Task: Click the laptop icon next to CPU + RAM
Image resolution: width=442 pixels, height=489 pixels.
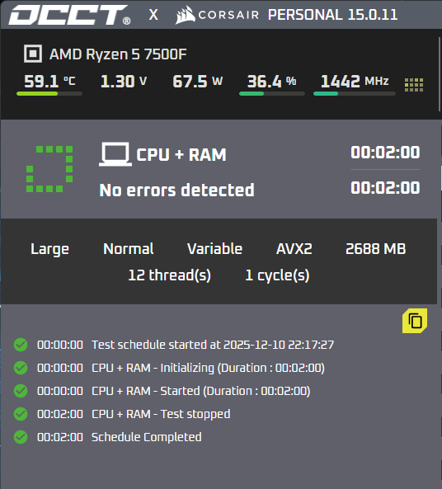Action: pyautogui.click(x=115, y=154)
